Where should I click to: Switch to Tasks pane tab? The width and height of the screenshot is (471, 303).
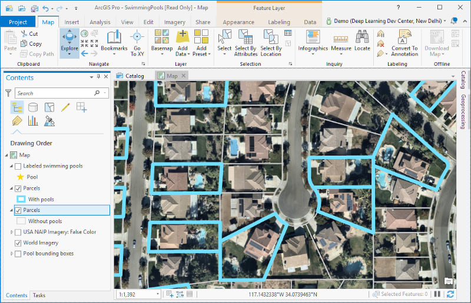tap(39, 295)
